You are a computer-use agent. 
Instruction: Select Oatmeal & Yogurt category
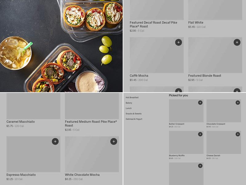(x=134, y=119)
